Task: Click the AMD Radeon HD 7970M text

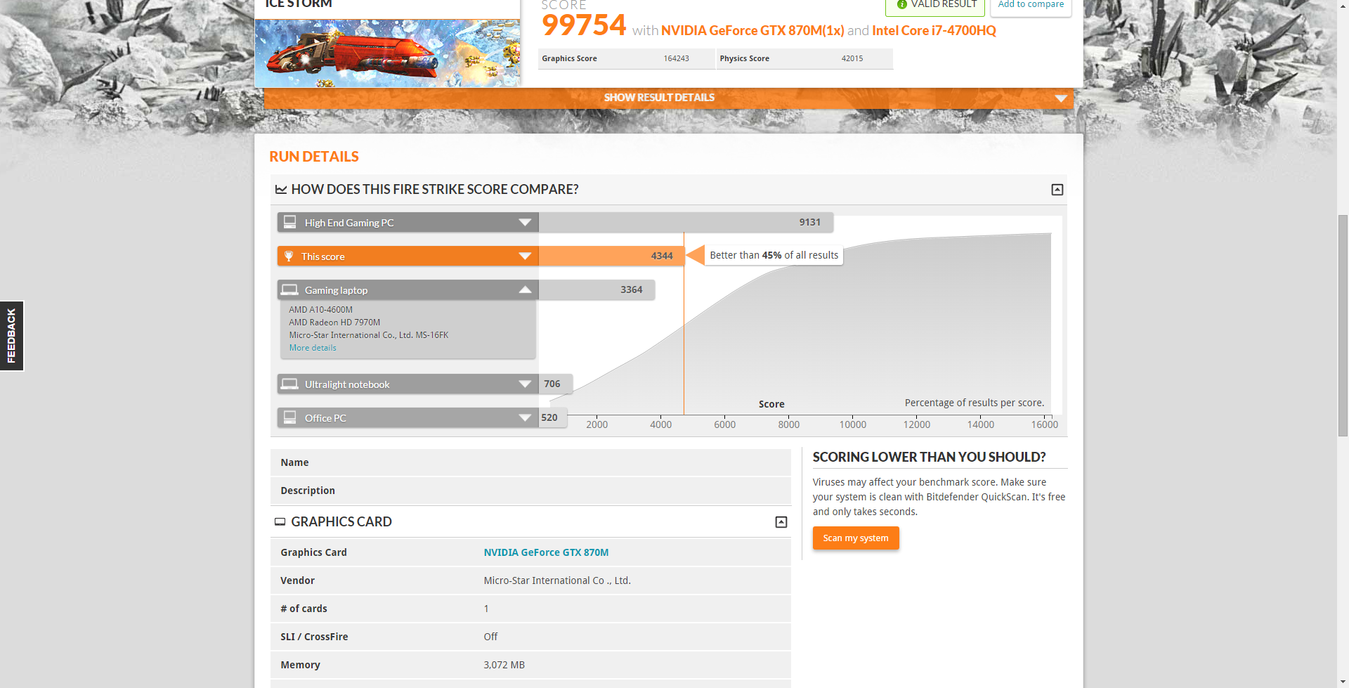Action: pyautogui.click(x=334, y=323)
